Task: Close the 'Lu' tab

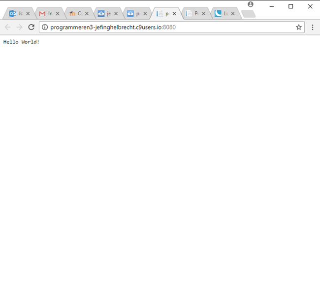Action: click(233, 14)
